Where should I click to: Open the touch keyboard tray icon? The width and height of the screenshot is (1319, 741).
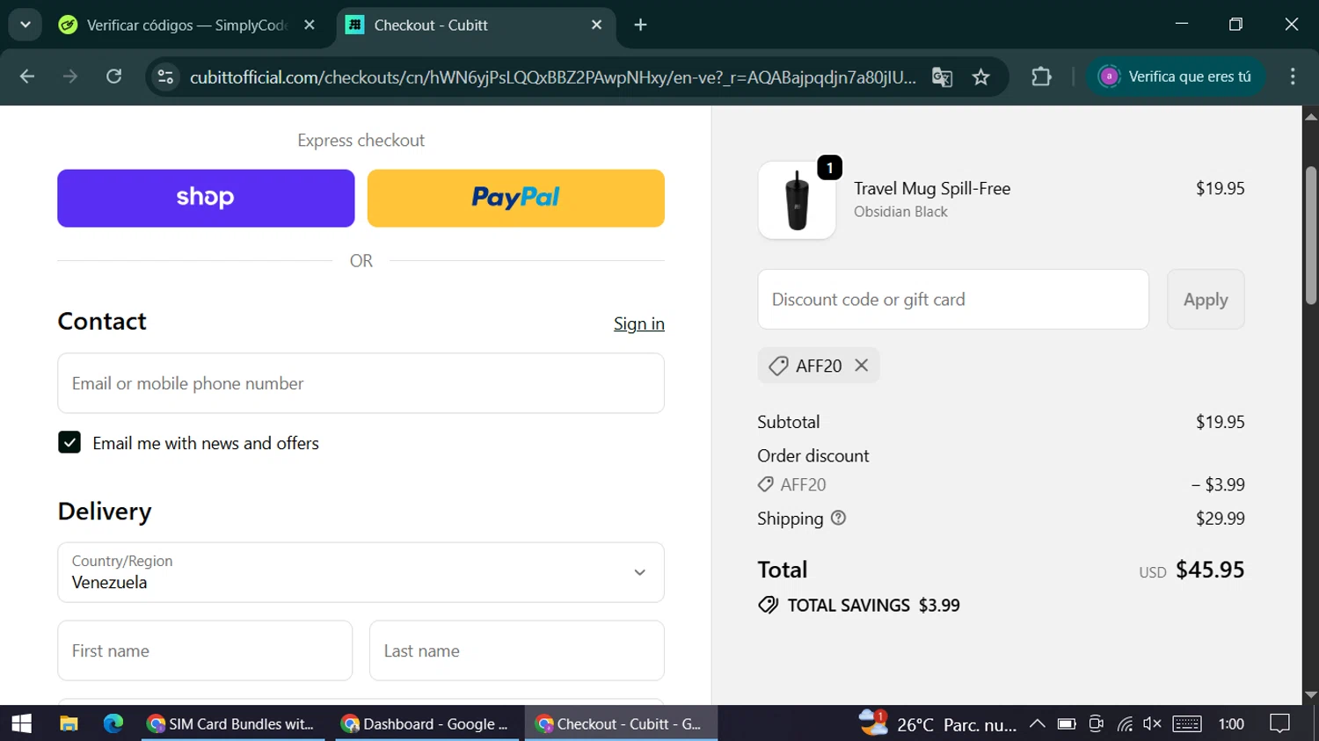[x=1187, y=723]
